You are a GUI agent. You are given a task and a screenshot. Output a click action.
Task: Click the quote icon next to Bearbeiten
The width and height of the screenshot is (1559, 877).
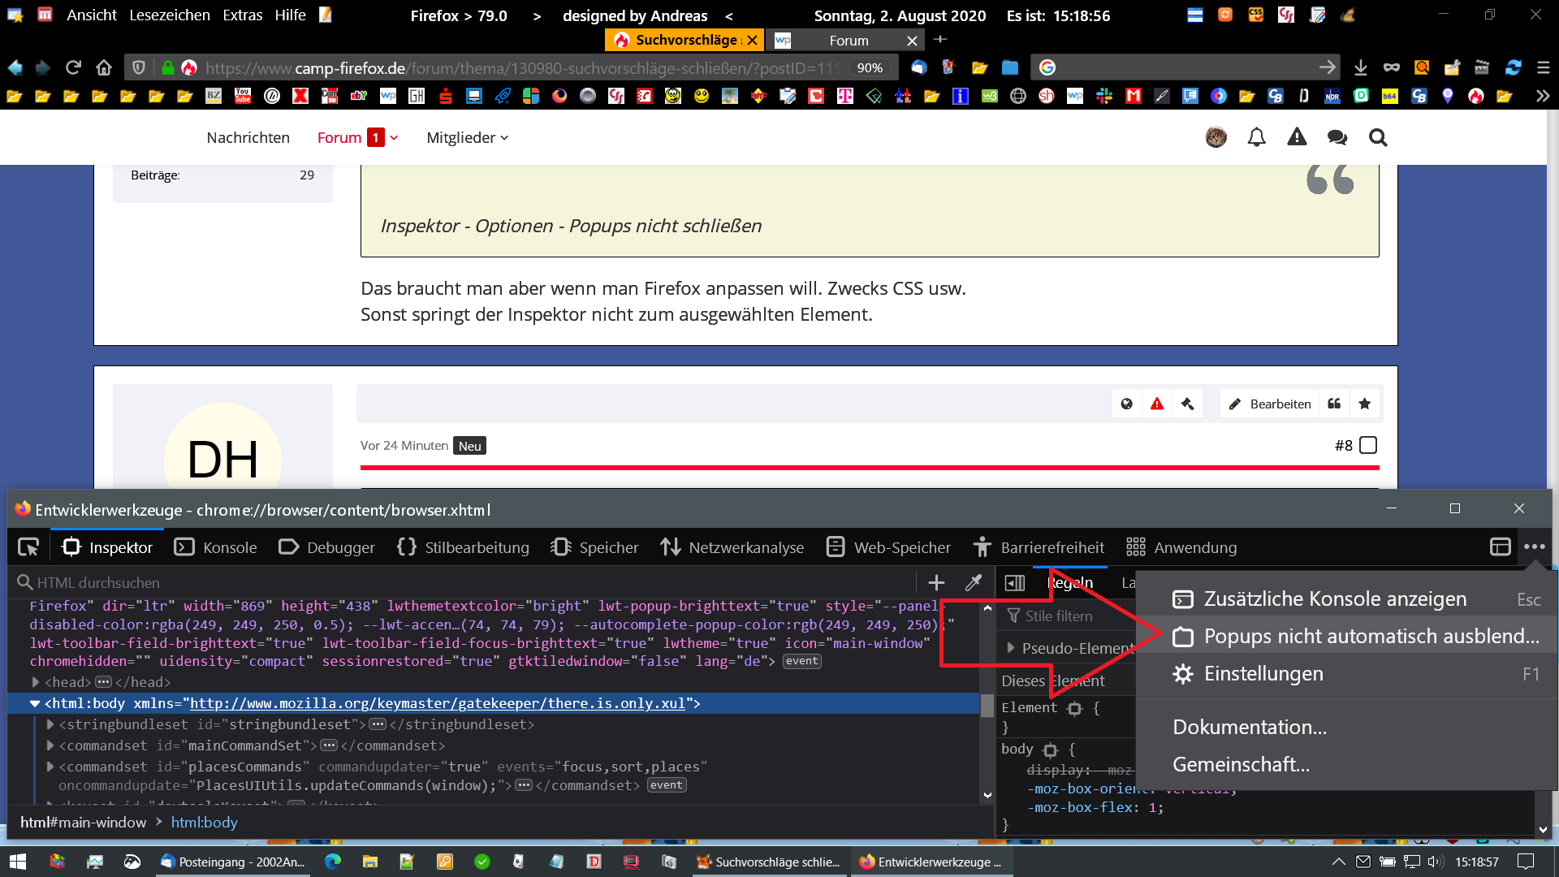(1334, 404)
